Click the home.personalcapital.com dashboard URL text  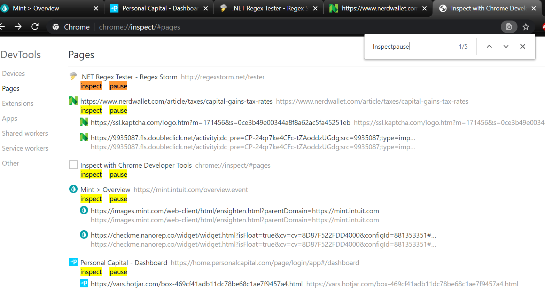click(265, 263)
